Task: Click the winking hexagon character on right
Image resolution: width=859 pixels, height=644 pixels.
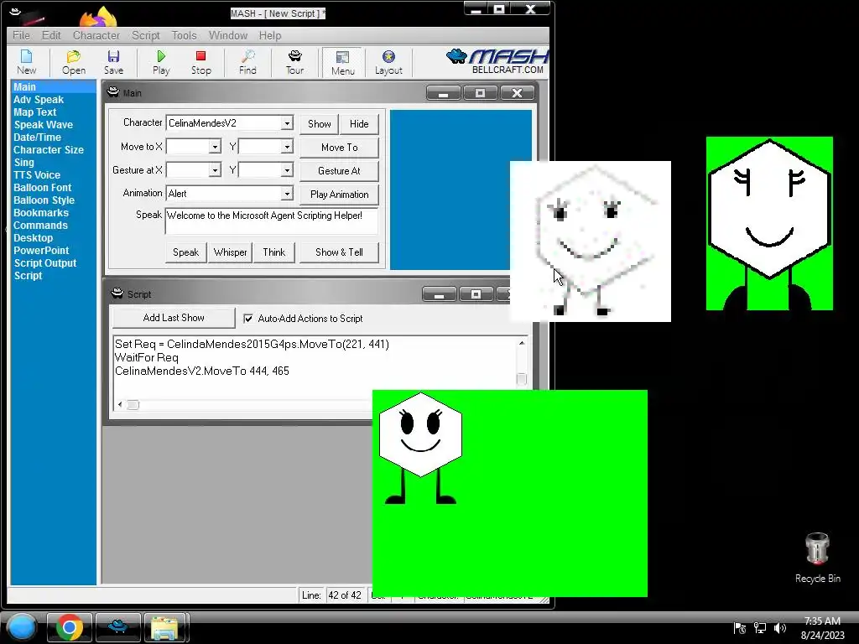Action: (x=769, y=223)
